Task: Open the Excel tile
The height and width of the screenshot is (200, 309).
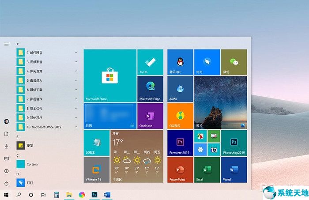Action: (x=207, y=170)
